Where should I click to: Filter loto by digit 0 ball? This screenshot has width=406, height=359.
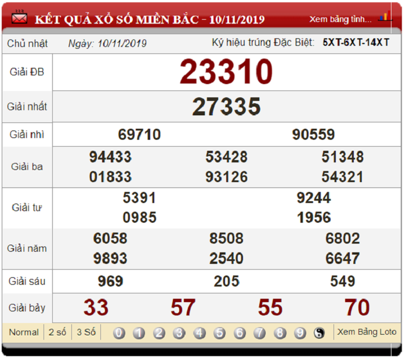click(x=119, y=333)
